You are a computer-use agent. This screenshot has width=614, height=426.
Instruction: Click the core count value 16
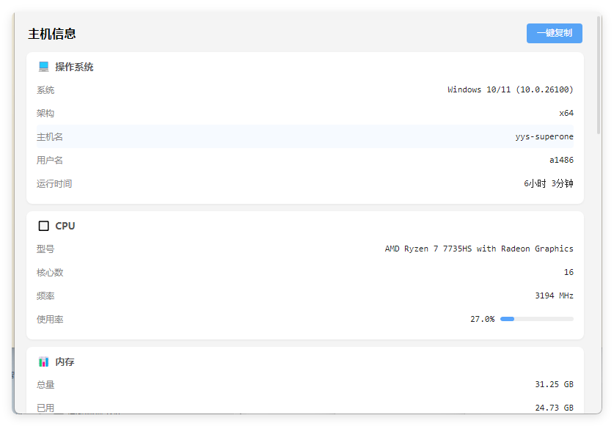coord(569,272)
